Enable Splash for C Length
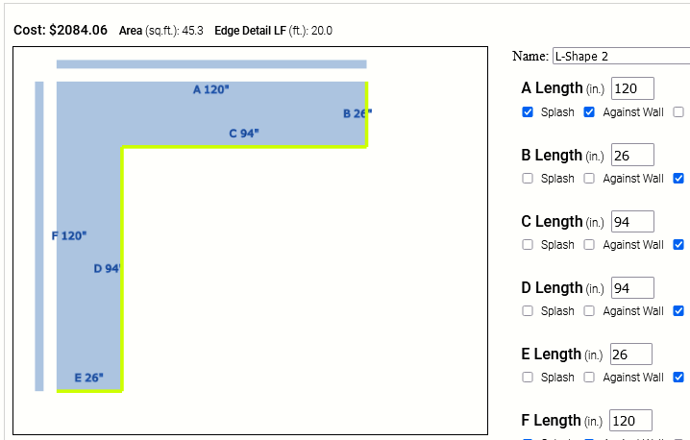This screenshot has width=690, height=440. click(x=528, y=245)
